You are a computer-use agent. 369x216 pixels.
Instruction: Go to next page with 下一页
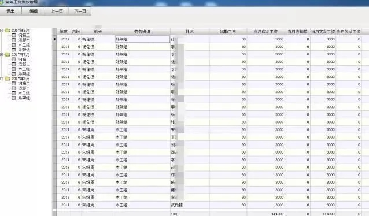(80, 11)
